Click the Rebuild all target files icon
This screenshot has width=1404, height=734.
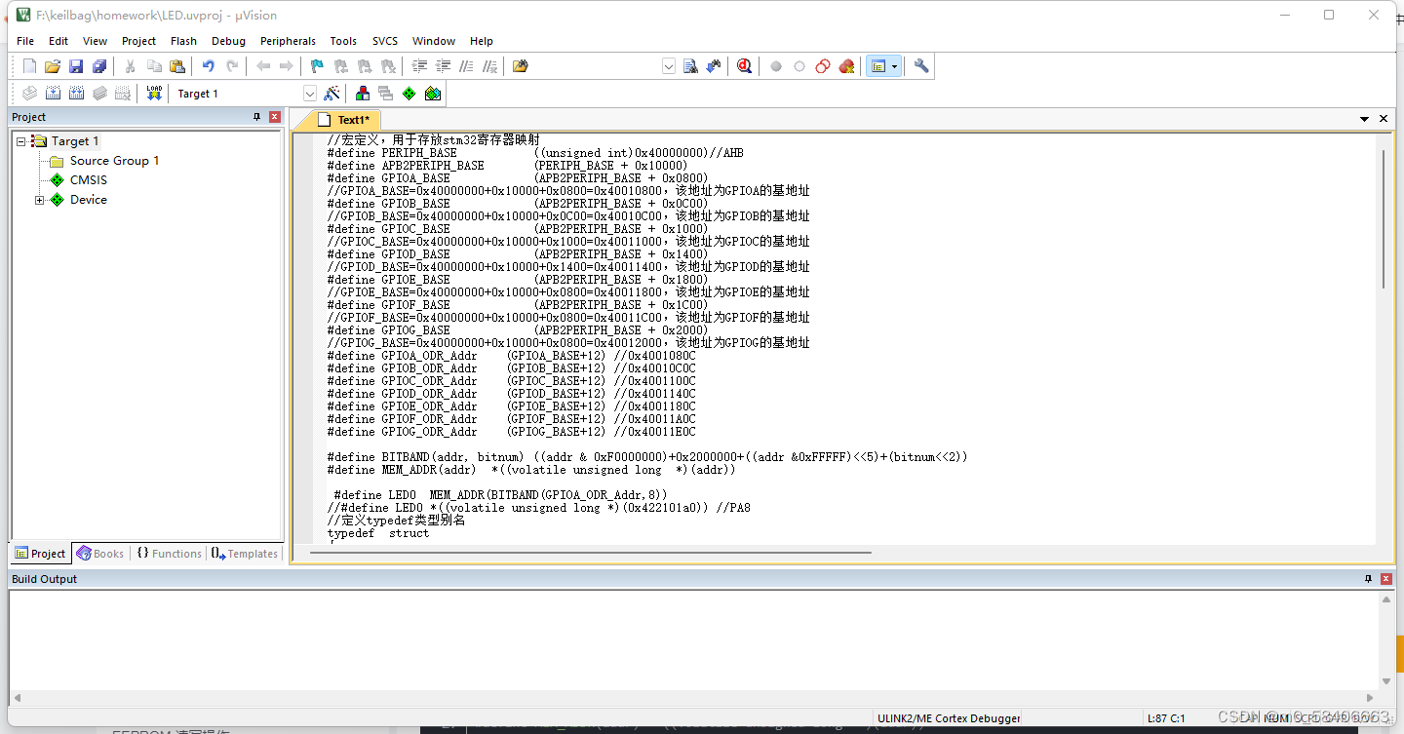(x=76, y=94)
